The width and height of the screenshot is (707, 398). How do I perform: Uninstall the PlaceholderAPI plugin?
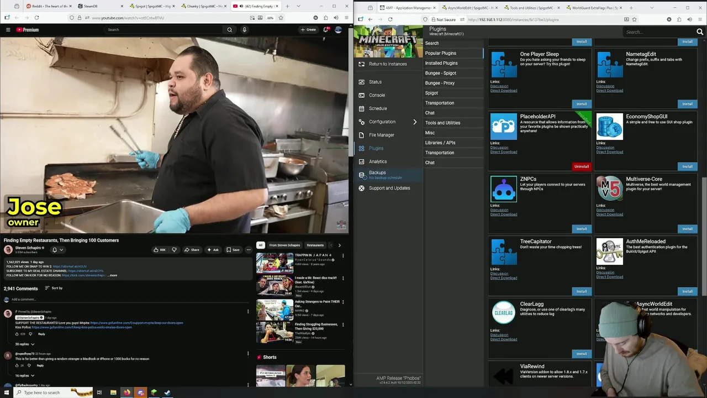coord(582,166)
